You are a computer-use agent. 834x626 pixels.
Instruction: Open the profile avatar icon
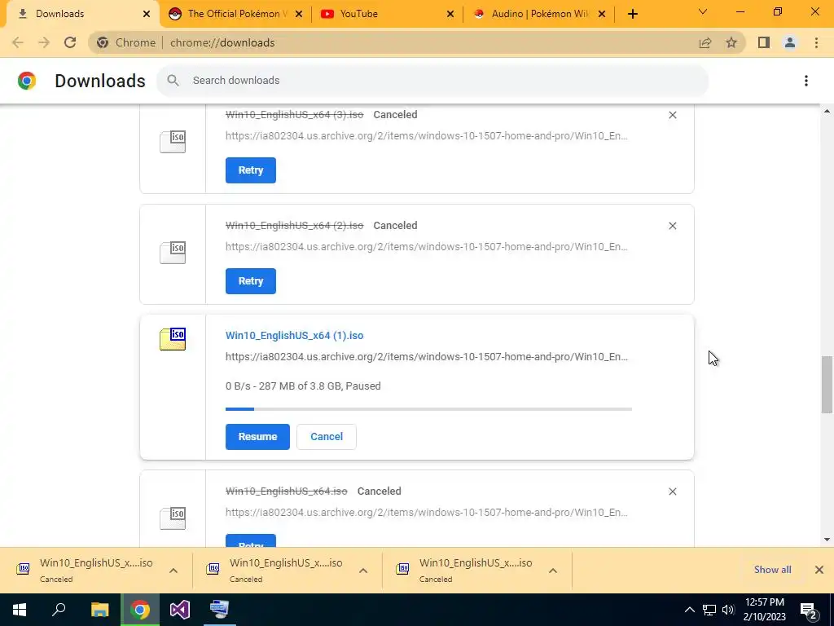tap(790, 42)
